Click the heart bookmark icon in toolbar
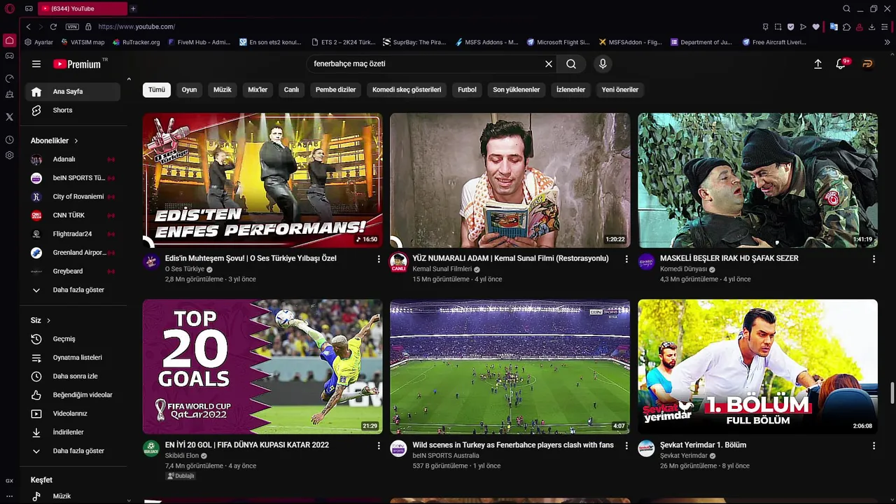The width and height of the screenshot is (896, 504). click(815, 27)
